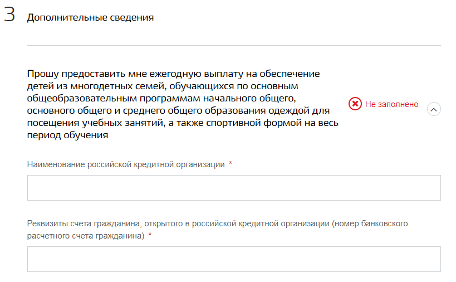456x282 pixels.
Task: Click the '(номер банковского' text in the label
Action: point(370,223)
